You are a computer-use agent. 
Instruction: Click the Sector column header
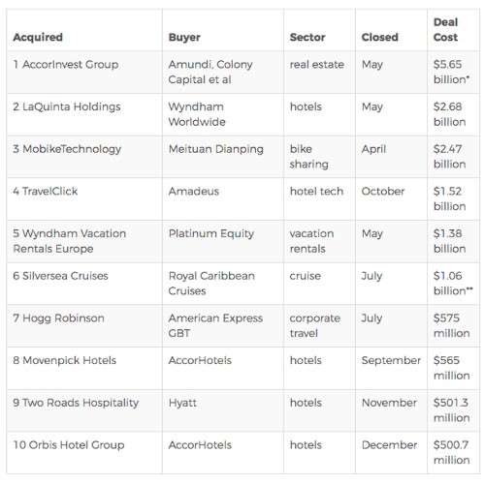[x=307, y=37]
